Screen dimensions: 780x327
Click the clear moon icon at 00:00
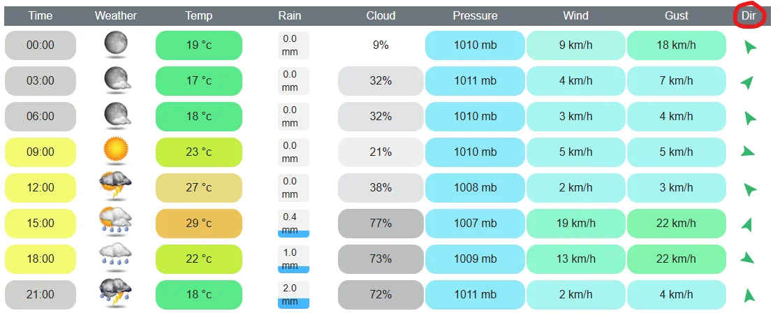(x=115, y=45)
